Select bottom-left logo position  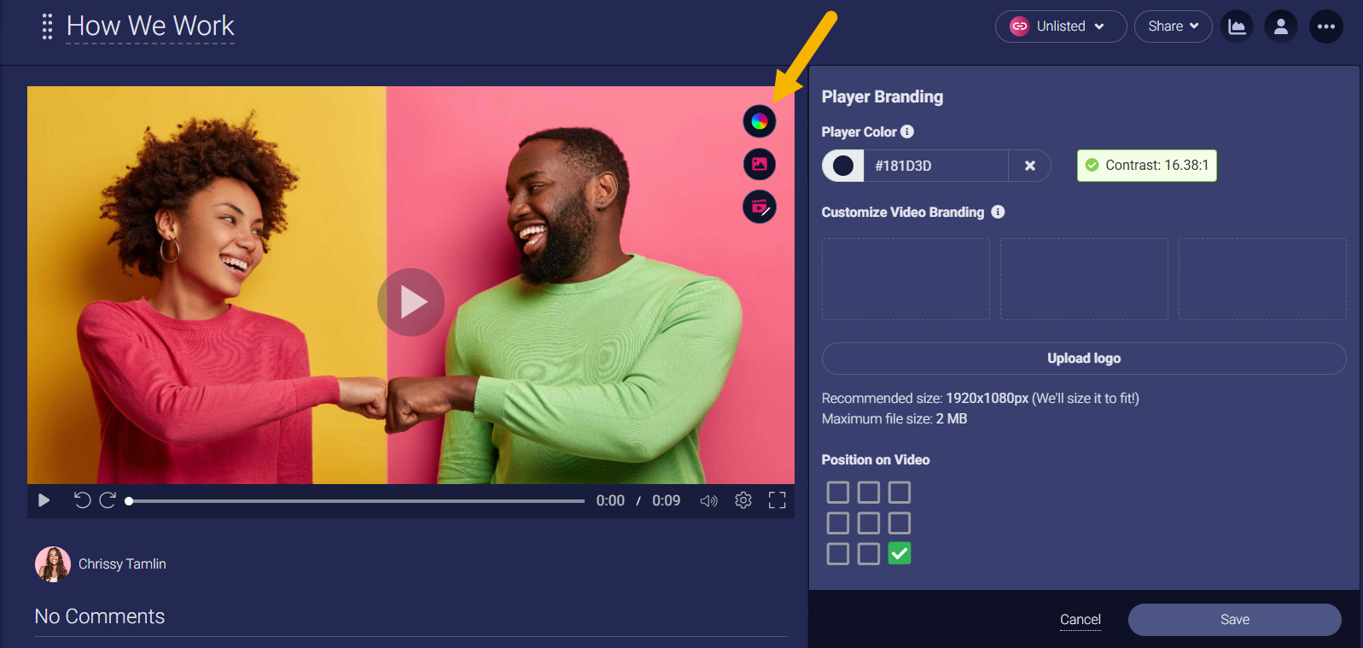[x=838, y=553]
